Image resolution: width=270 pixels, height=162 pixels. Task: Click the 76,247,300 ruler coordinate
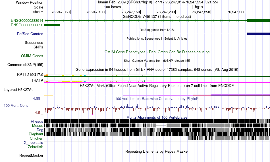point(236,12)
